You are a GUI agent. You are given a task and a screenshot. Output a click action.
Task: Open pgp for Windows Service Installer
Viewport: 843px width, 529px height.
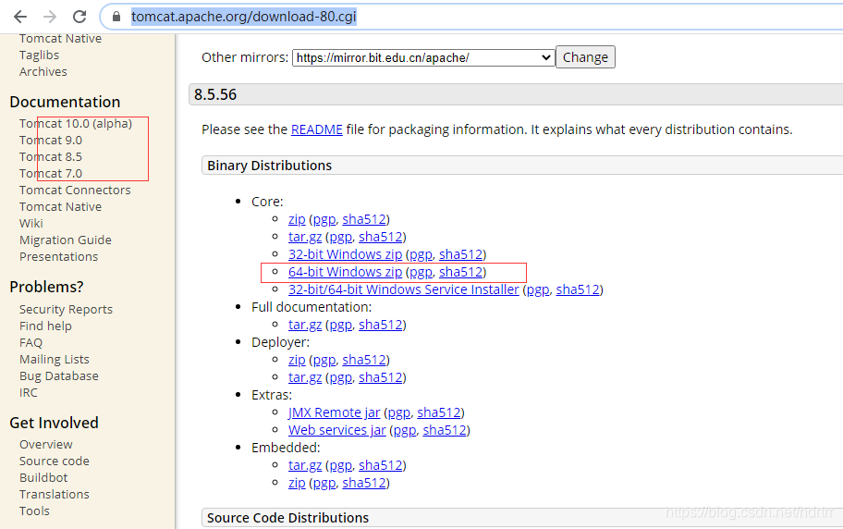pos(538,290)
